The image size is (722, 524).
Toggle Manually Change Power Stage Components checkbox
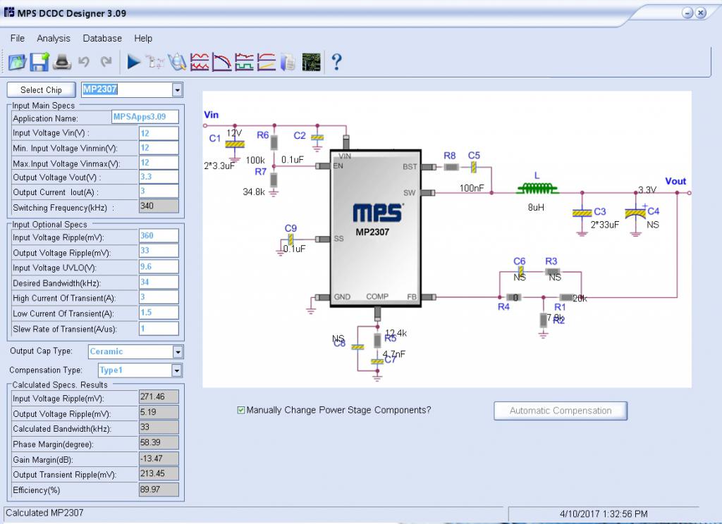point(242,410)
